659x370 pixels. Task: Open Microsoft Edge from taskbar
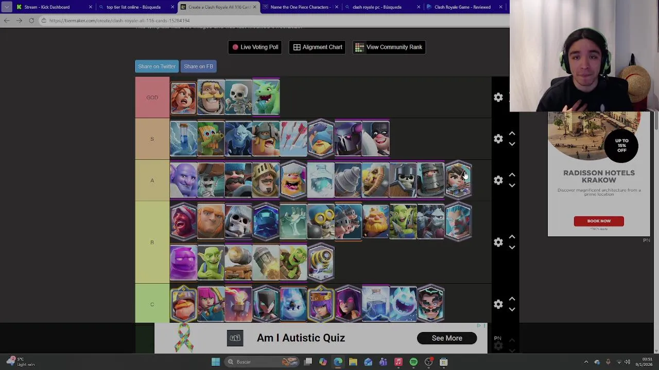point(338,362)
